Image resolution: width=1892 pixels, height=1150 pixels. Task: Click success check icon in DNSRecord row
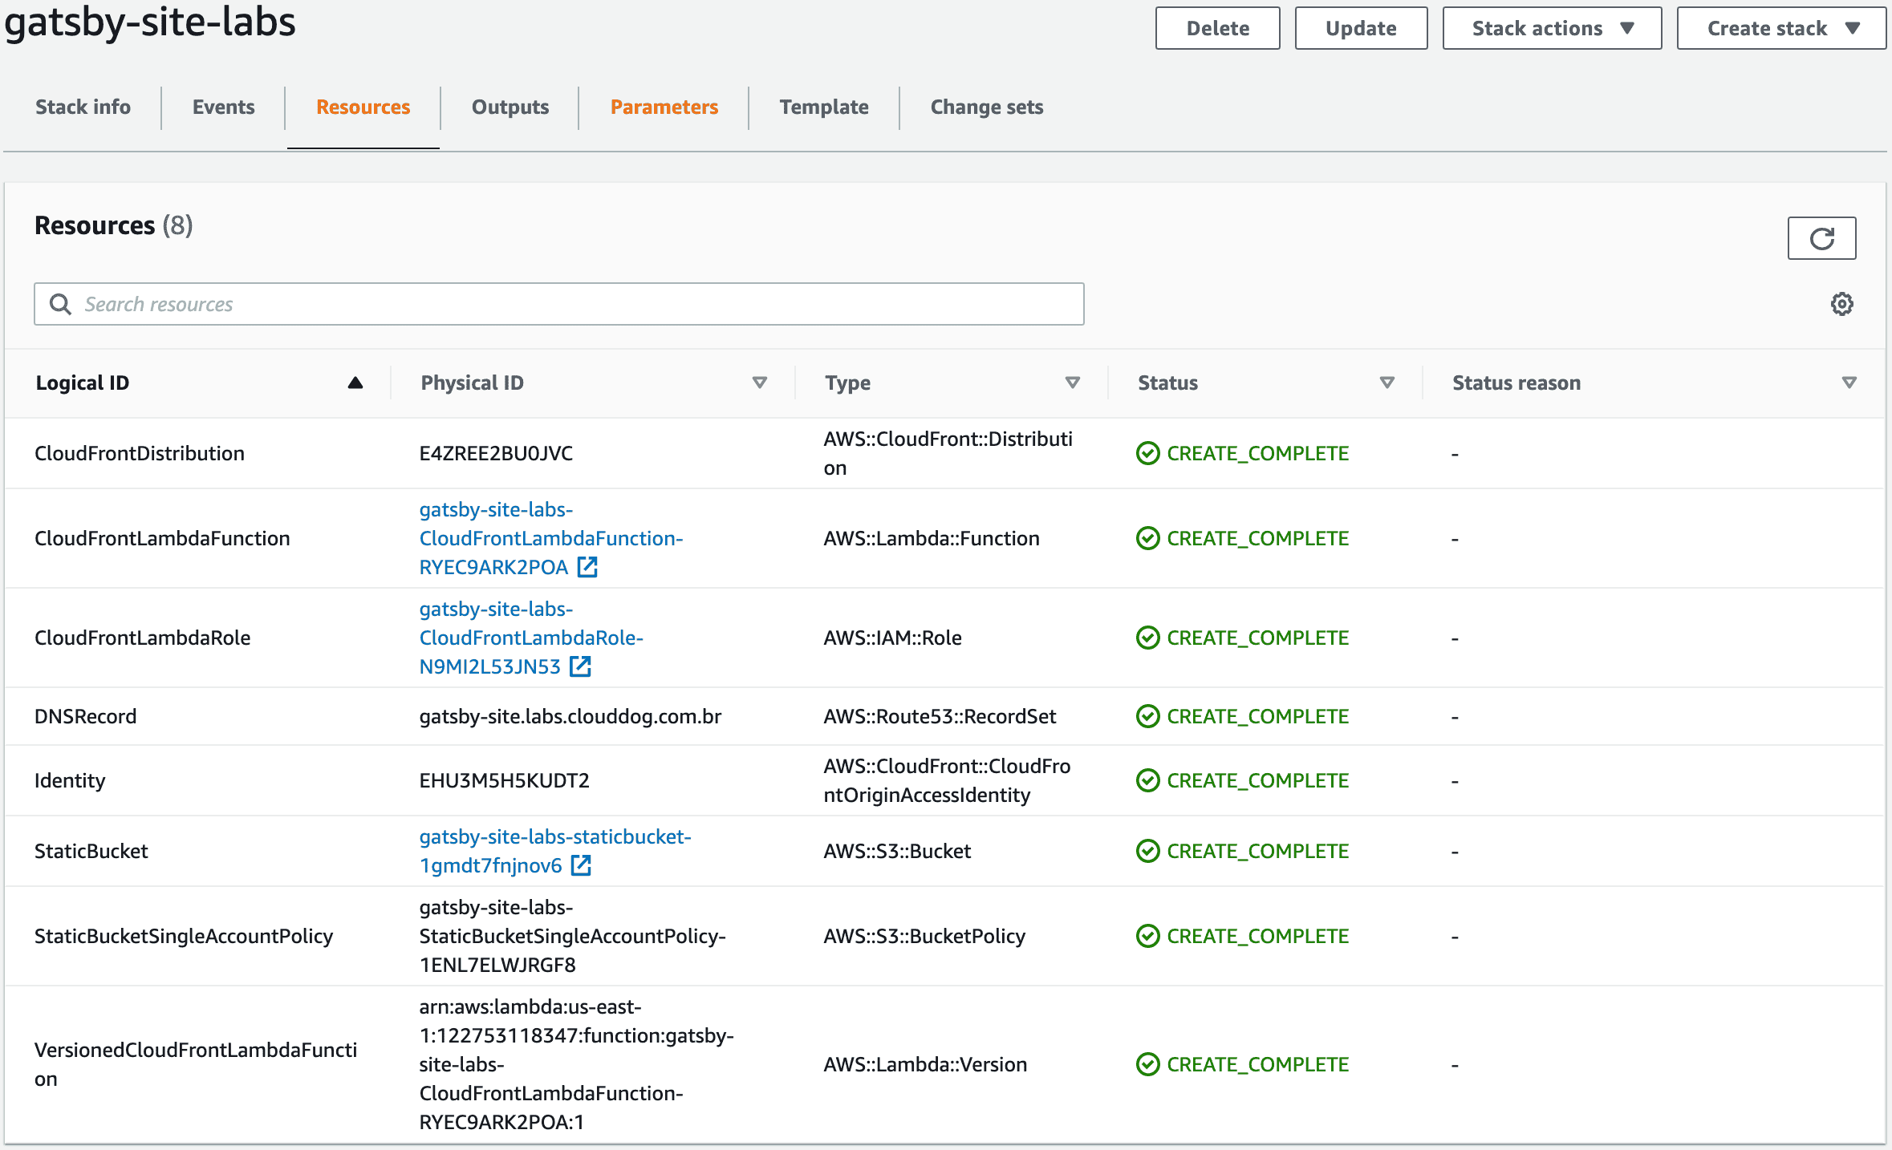1148,716
